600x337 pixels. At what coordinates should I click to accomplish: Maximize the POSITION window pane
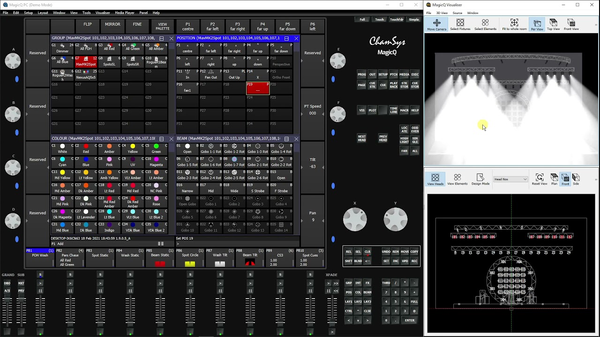click(x=286, y=38)
